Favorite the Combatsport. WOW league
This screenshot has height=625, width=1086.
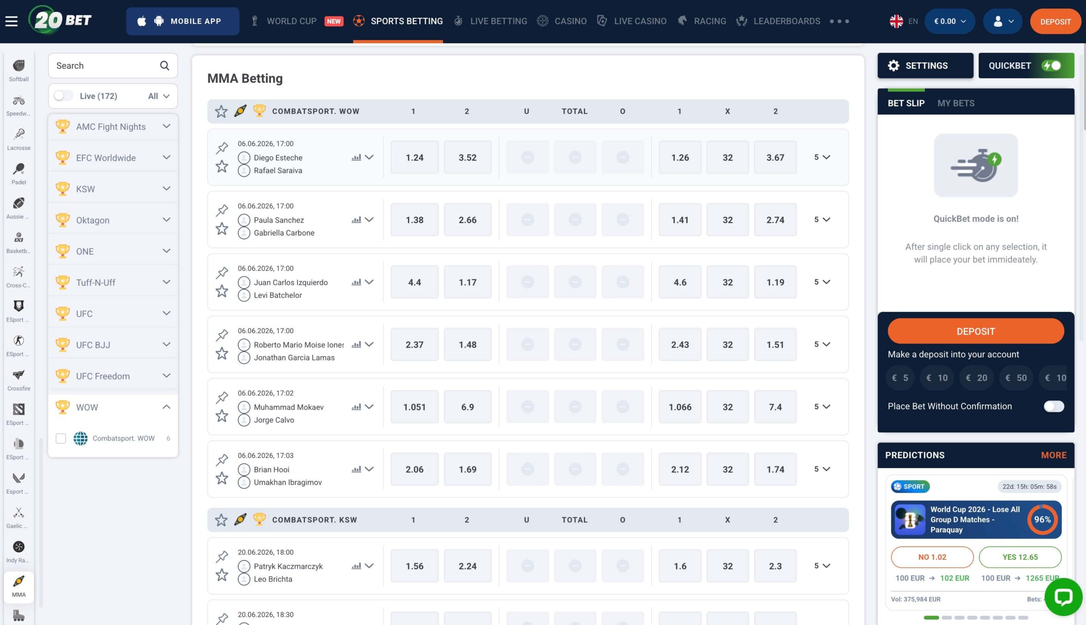pyautogui.click(x=221, y=111)
